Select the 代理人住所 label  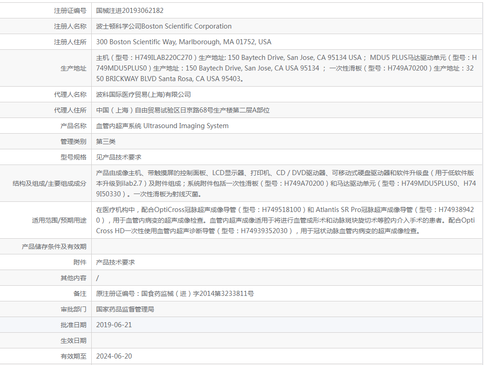pos(70,110)
